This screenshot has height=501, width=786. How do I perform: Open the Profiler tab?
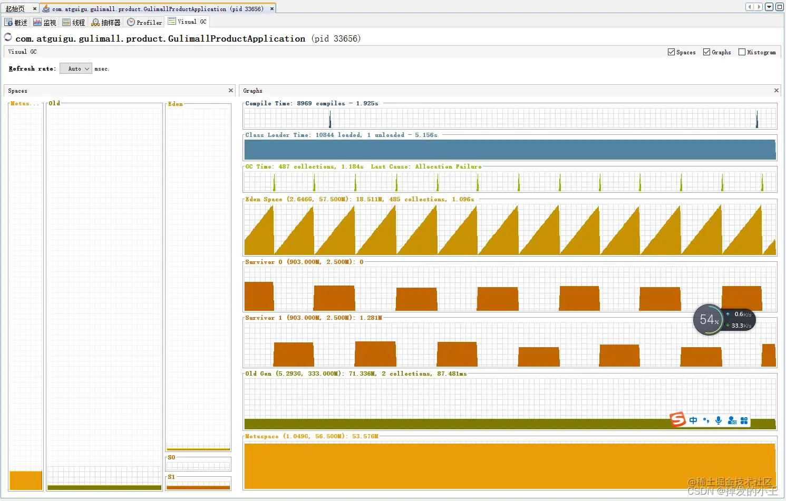(x=144, y=22)
